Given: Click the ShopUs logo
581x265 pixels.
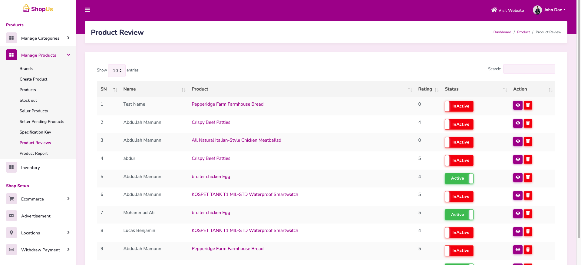Looking at the screenshot, I should [x=38, y=9].
